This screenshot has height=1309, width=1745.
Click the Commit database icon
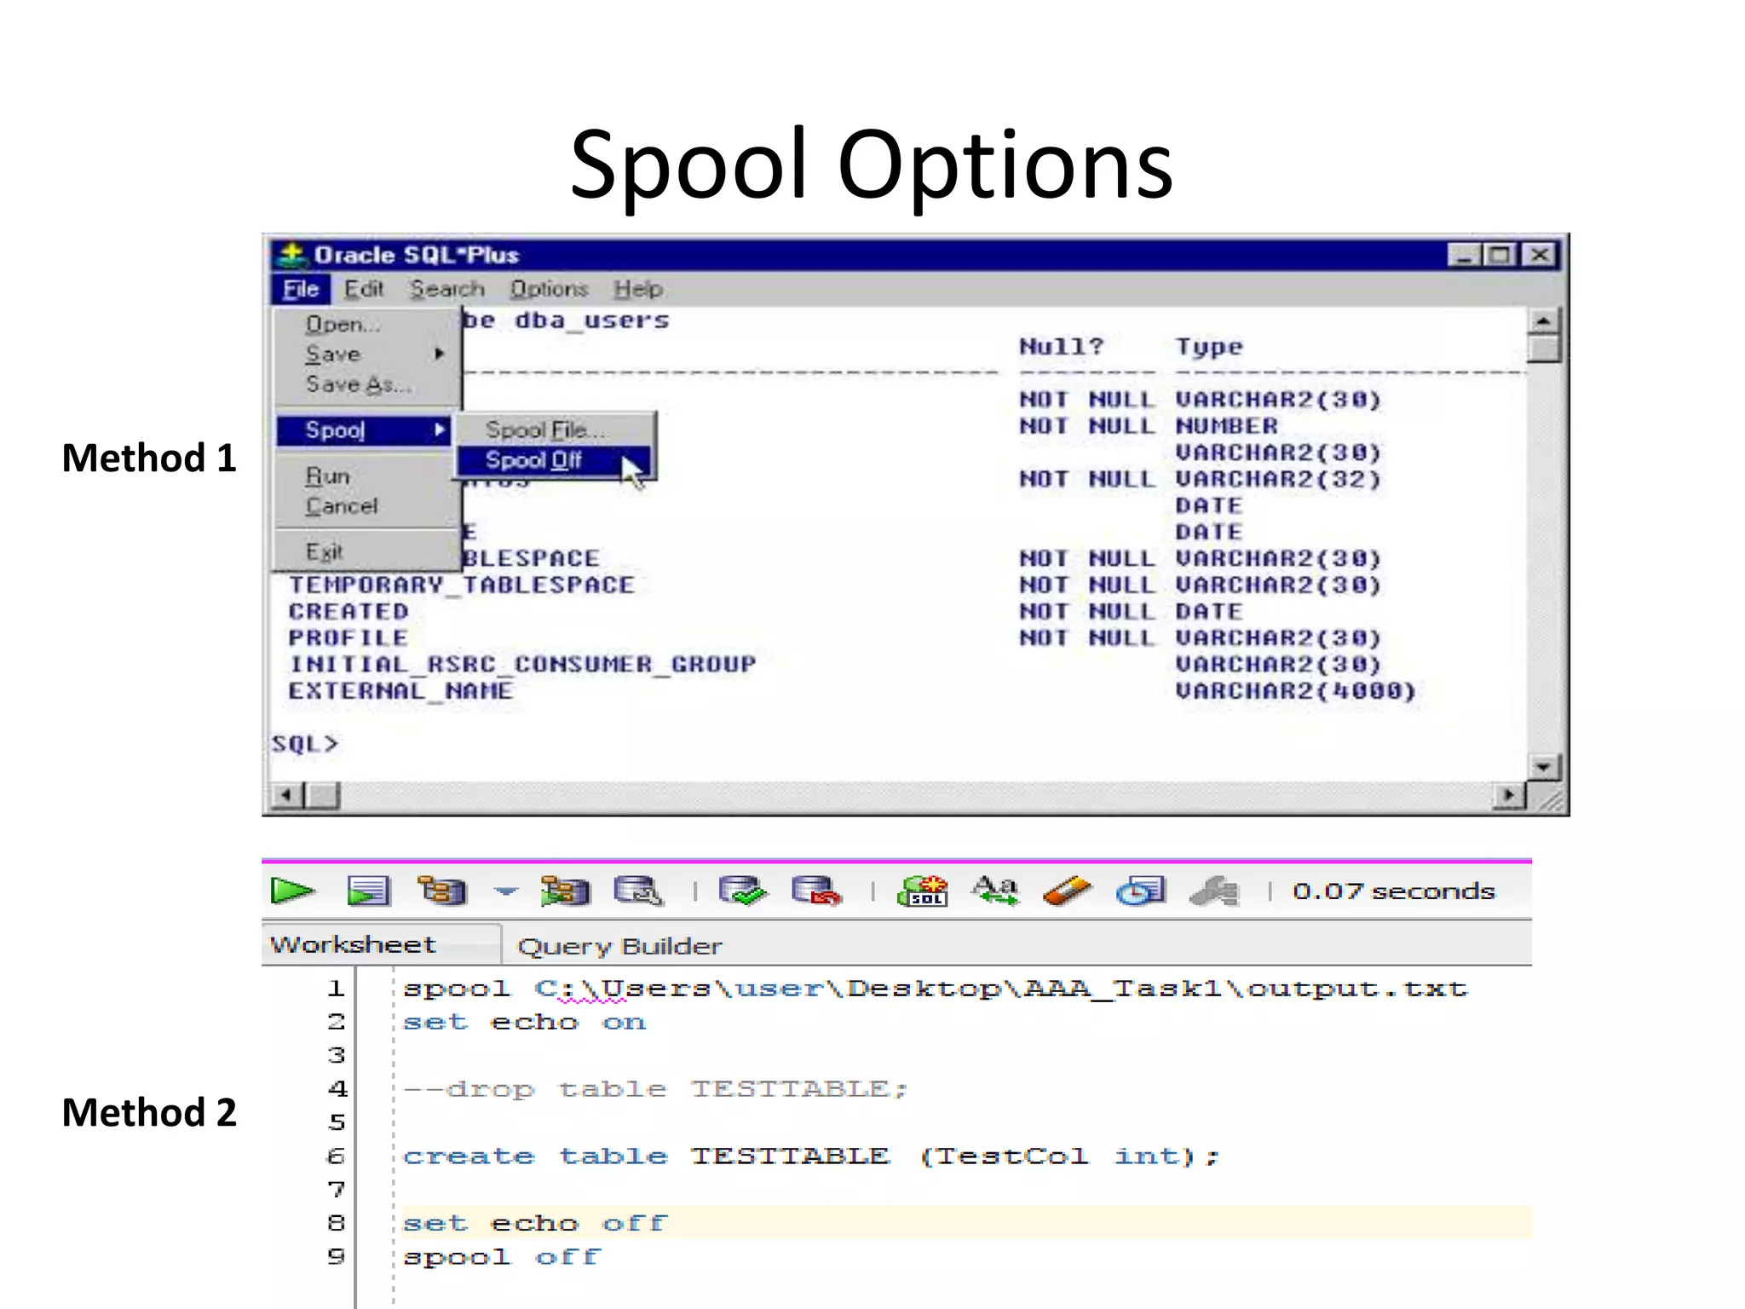click(742, 891)
